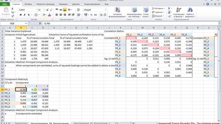Screen dimensions: 221x124
Task: Click the AutoSum sigma icon
Action: coord(169,8)
